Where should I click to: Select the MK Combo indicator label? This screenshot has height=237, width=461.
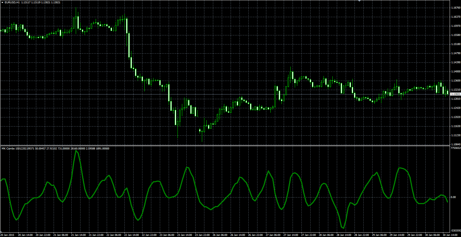click(8, 149)
